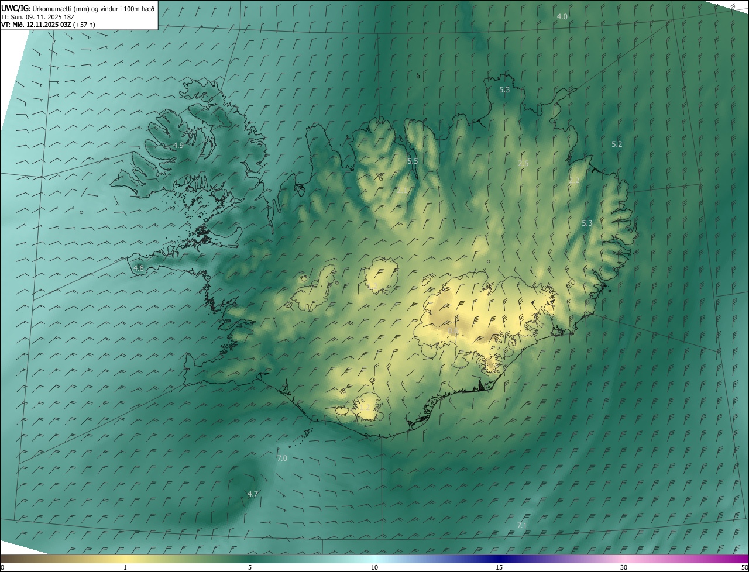Select the 1.2 label on the central Hofsjökull glacier
749x572 pixels.
coord(372,286)
